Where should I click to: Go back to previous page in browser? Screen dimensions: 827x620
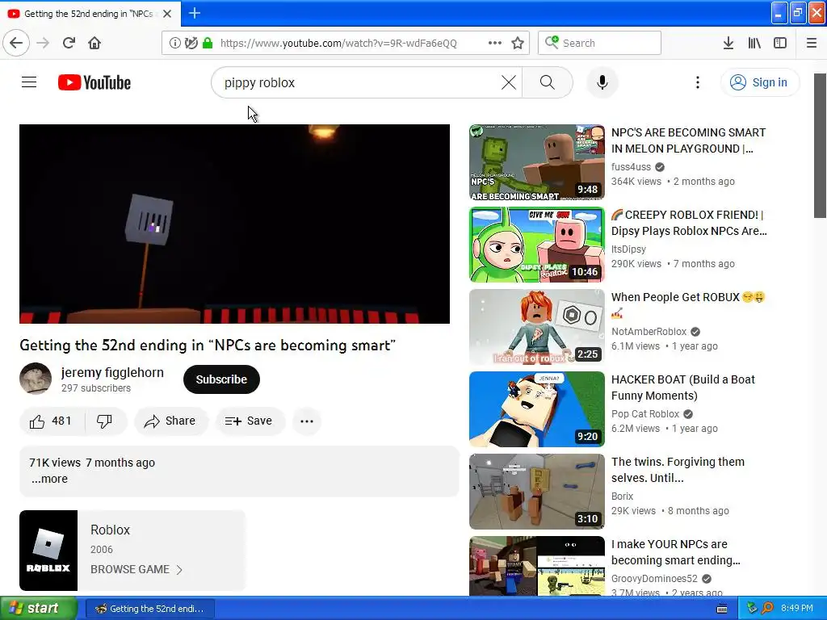(x=16, y=43)
